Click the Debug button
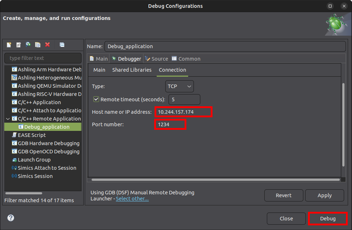The image size is (352, 230). 328,219
